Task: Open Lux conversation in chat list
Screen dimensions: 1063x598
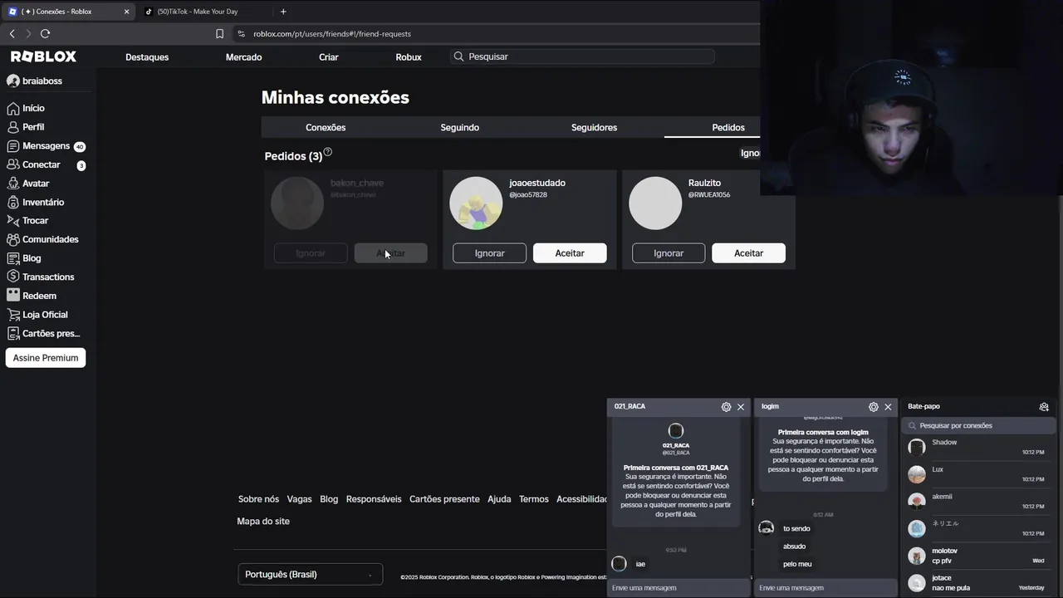Action: pyautogui.click(x=977, y=474)
